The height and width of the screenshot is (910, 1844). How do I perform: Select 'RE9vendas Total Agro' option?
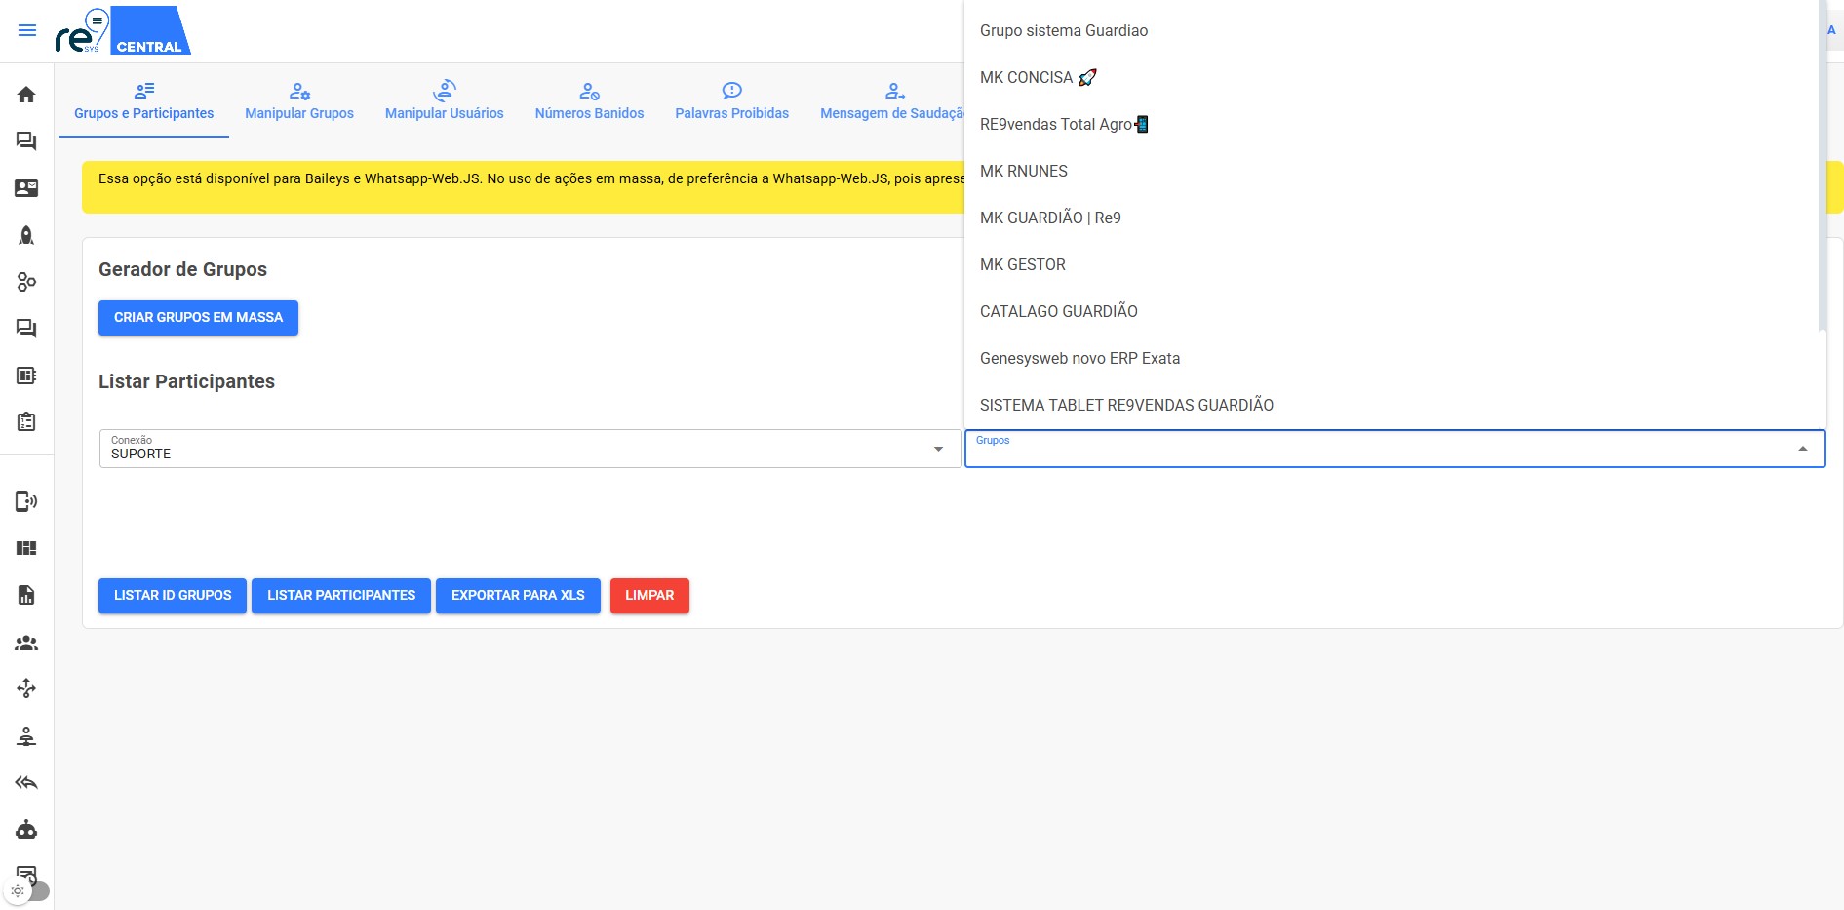(1392, 125)
